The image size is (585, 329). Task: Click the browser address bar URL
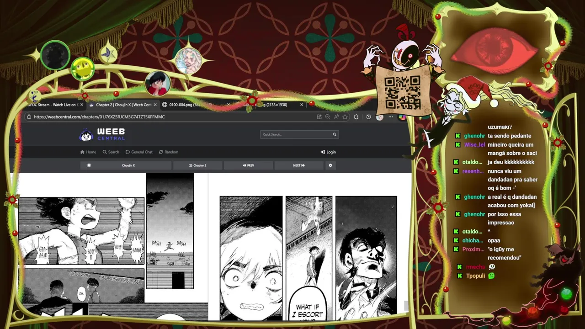[99, 117]
